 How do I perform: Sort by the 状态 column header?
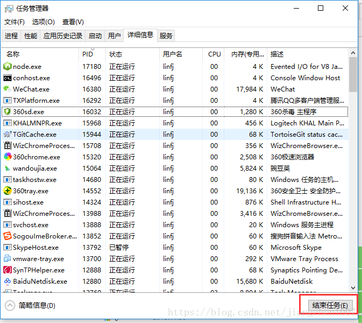pyautogui.click(x=132, y=54)
